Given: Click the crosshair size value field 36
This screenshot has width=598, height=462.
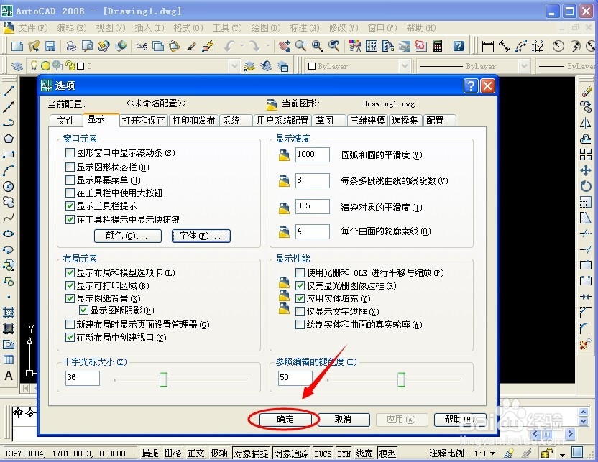Looking at the screenshot, I should pos(83,378).
